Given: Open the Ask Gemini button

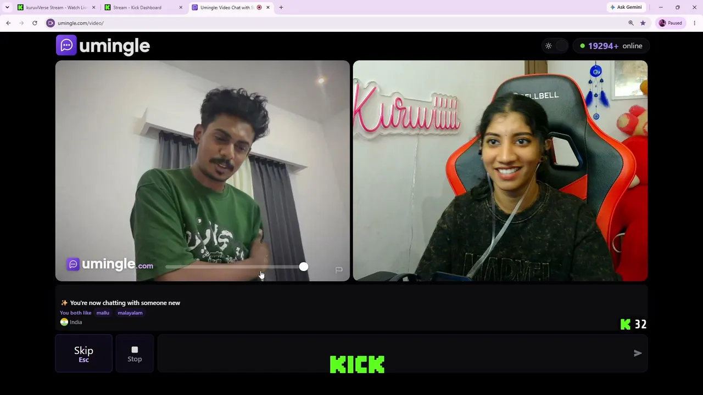Looking at the screenshot, I should (626, 8).
